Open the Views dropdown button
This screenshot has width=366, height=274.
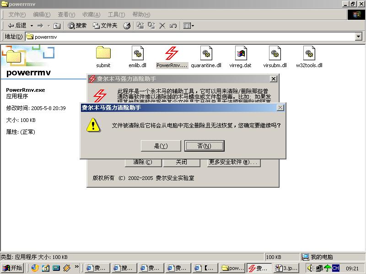coord(188,26)
